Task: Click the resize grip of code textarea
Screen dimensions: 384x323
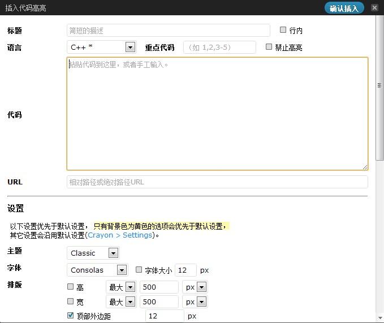Action: point(365,167)
